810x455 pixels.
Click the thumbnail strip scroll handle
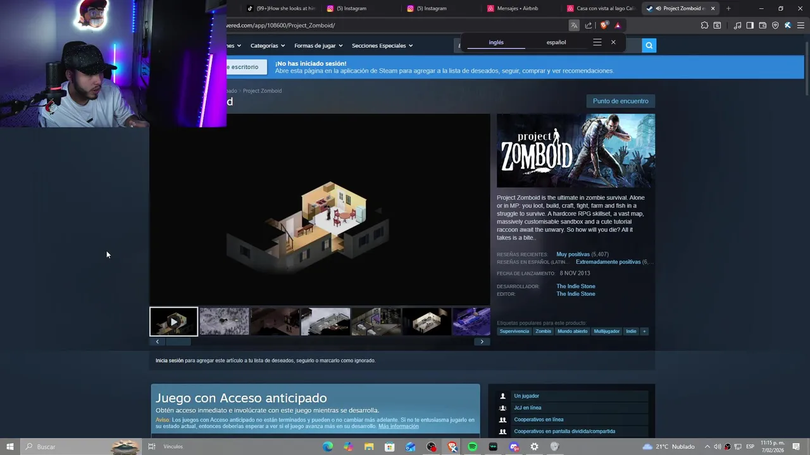point(178,342)
